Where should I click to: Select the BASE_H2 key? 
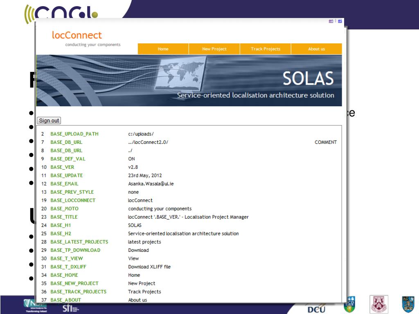[x=61, y=233]
